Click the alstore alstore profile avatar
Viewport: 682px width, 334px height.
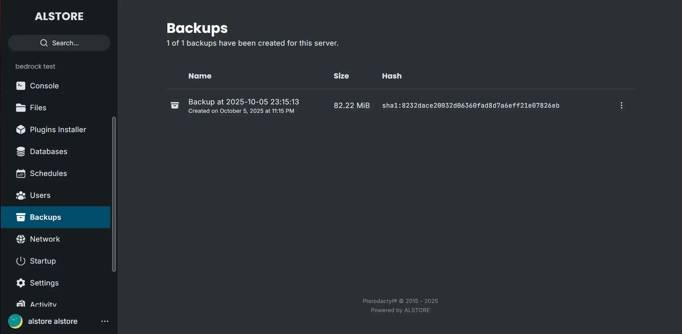pos(15,321)
